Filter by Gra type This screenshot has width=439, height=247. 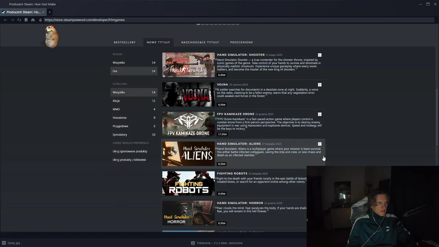(134, 71)
